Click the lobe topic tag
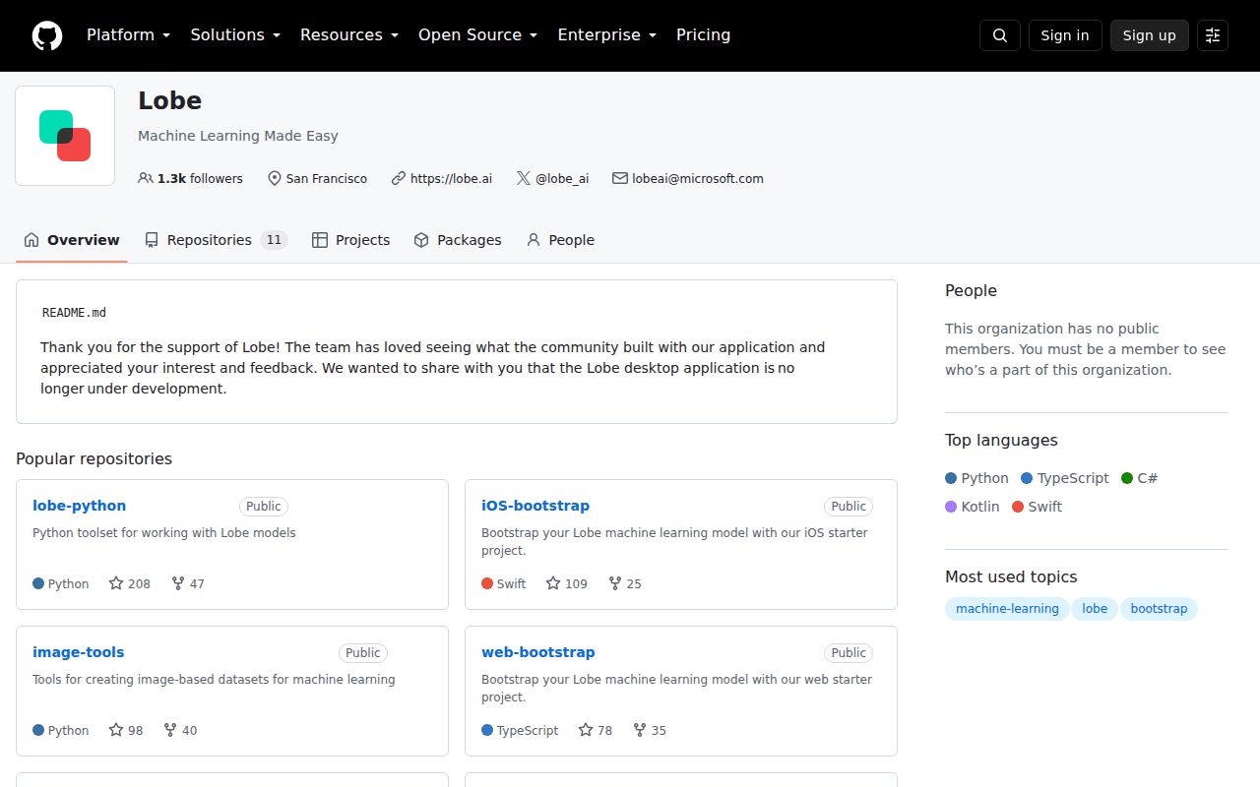This screenshot has height=787, width=1260. (1095, 609)
